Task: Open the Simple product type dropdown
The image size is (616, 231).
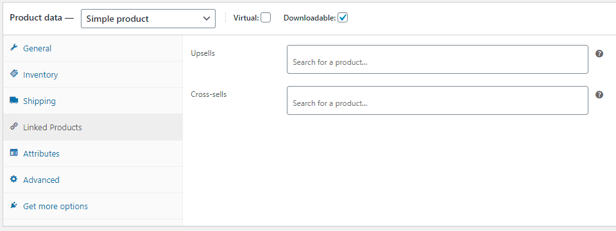Action: coord(148,19)
